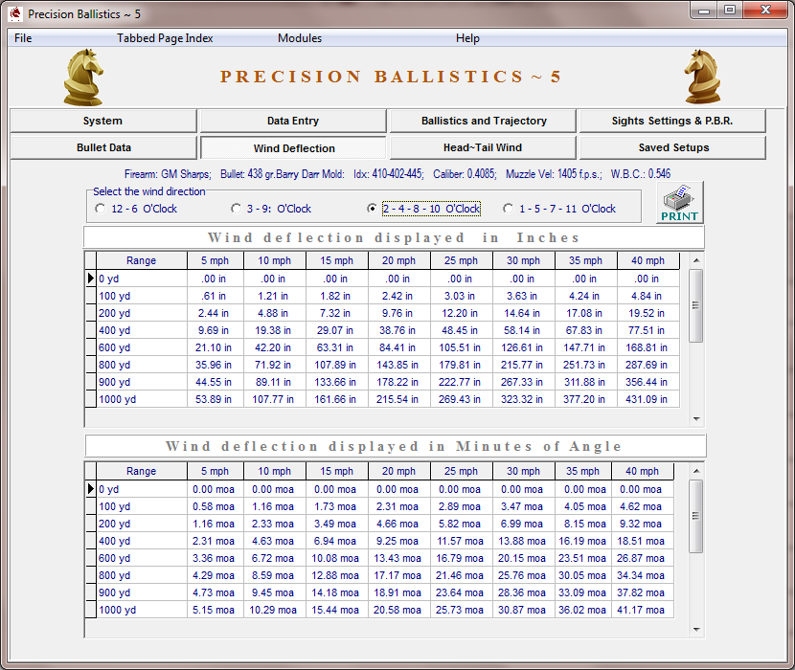
Task: Click row selector of 200 yd Inches row
Action: click(x=90, y=313)
